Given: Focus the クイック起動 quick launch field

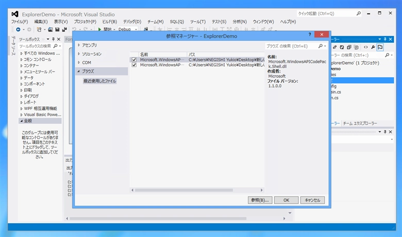Looking at the screenshot, I should pos(326,13).
